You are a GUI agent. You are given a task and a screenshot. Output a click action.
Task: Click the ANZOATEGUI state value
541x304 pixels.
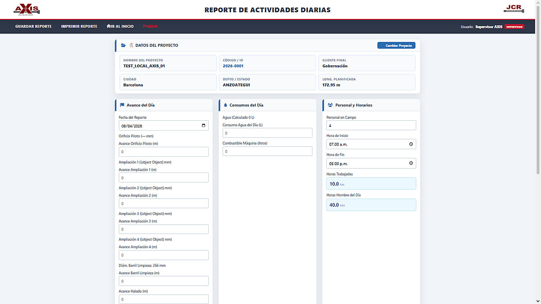tap(237, 85)
